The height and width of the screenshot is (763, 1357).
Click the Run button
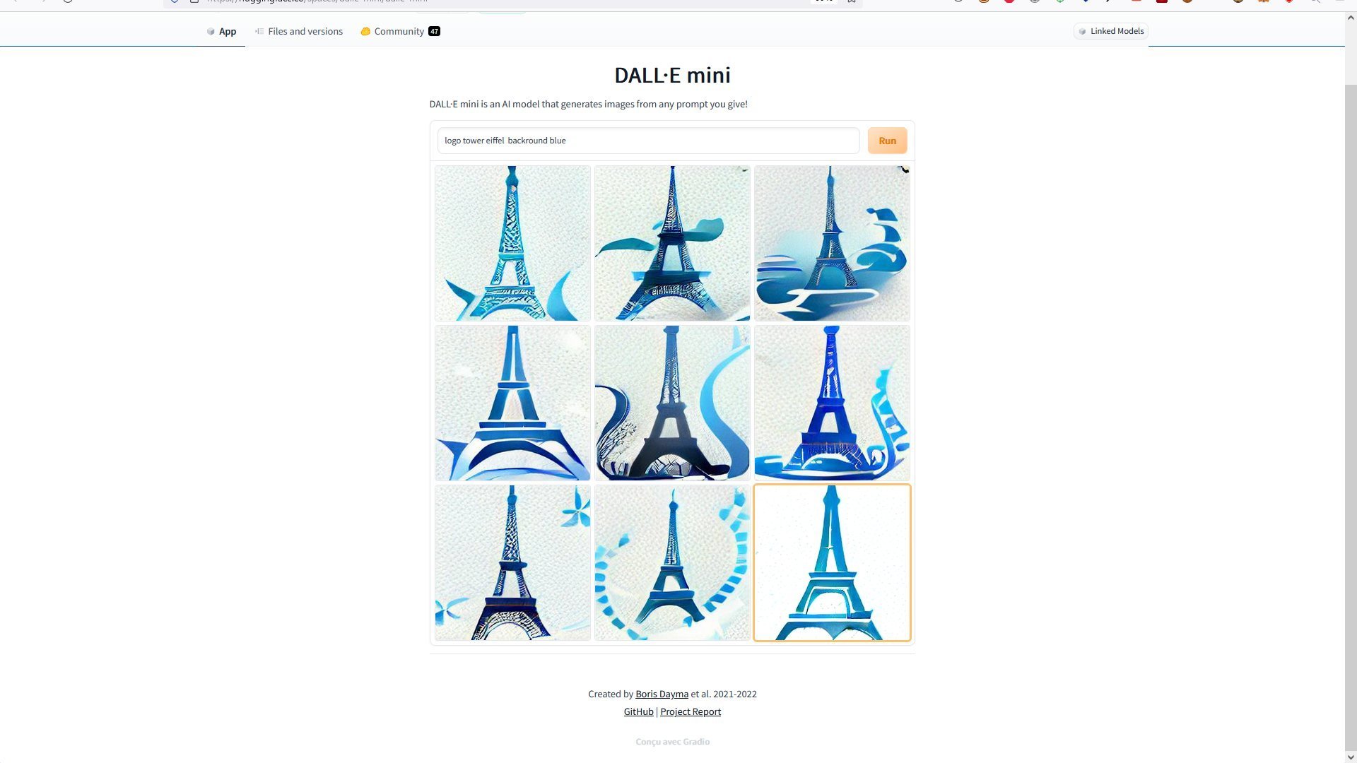(x=887, y=141)
